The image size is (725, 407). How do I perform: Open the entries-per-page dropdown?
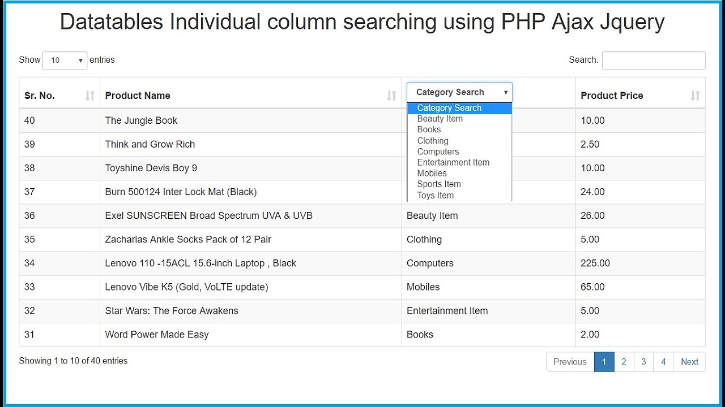point(65,60)
